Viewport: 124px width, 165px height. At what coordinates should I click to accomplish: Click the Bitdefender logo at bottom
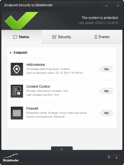tap(11, 158)
